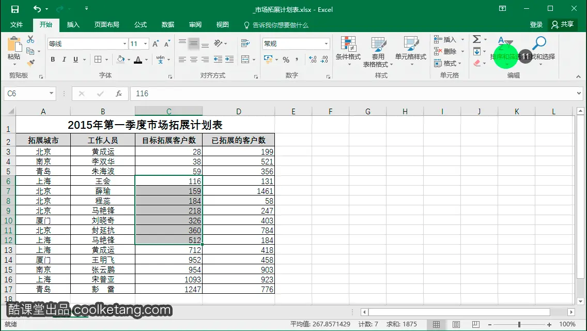Toggle align text left
Screen dimensions: 587x331
coord(182,59)
